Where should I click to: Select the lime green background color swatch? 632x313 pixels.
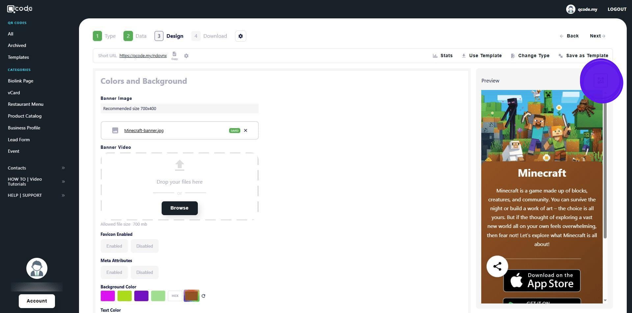(x=124, y=296)
